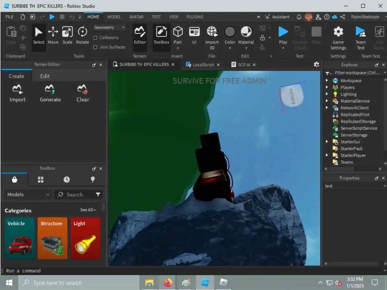Expand the StarterGui node

click(x=327, y=142)
